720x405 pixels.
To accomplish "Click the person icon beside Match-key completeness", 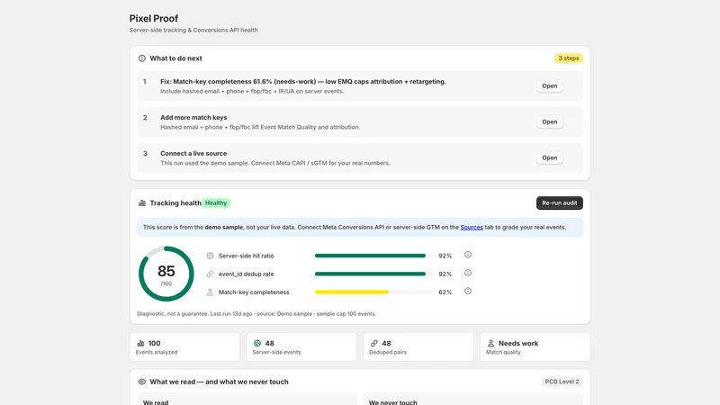I will (x=210, y=292).
